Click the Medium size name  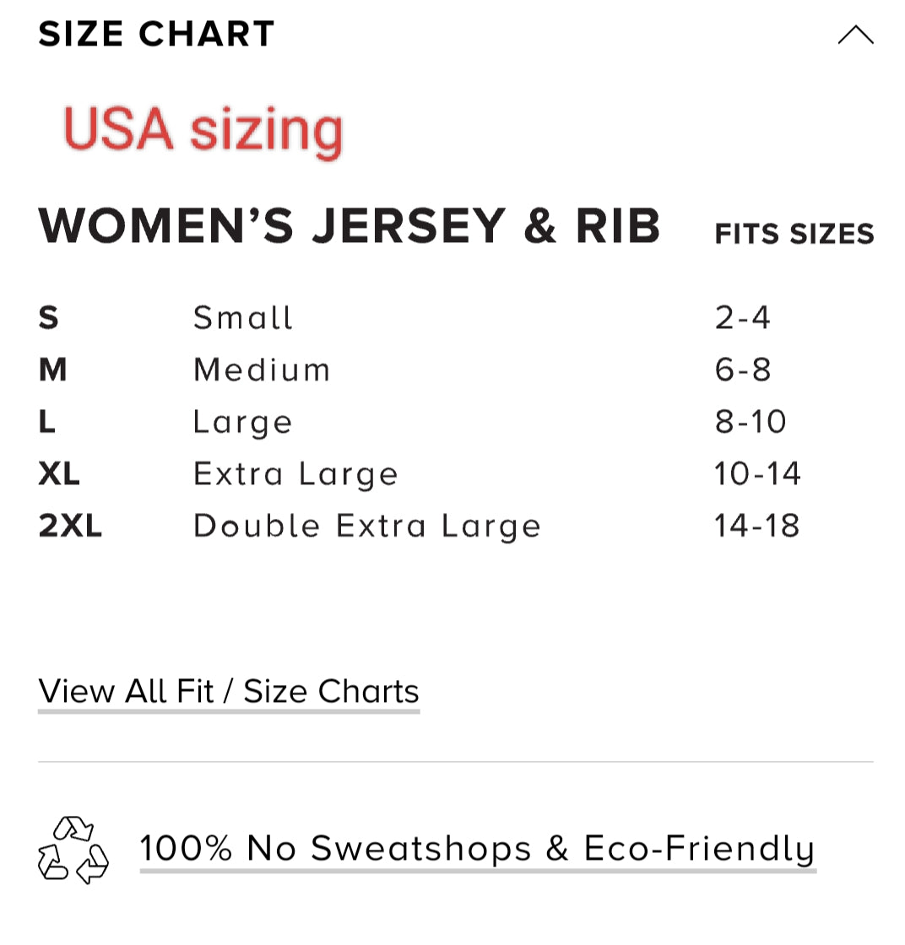click(262, 370)
